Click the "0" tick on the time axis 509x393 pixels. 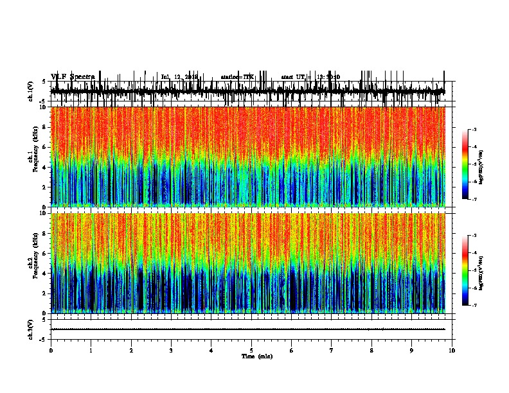point(51,351)
